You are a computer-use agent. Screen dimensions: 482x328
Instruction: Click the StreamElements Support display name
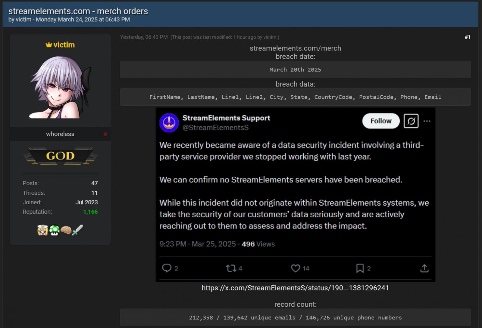226,118
